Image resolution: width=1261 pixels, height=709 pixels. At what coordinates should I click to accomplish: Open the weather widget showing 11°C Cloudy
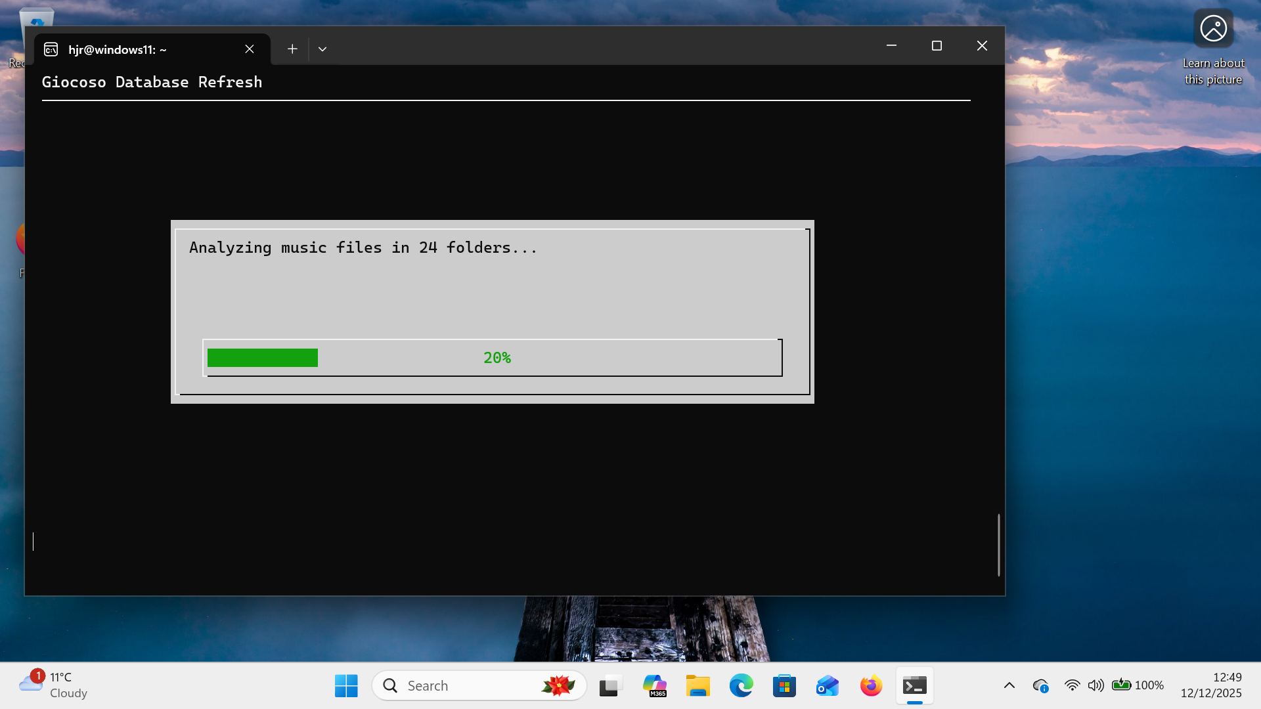pyautogui.click(x=53, y=685)
